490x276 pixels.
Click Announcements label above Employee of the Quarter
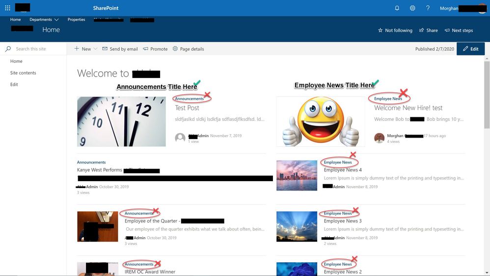(139, 213)
